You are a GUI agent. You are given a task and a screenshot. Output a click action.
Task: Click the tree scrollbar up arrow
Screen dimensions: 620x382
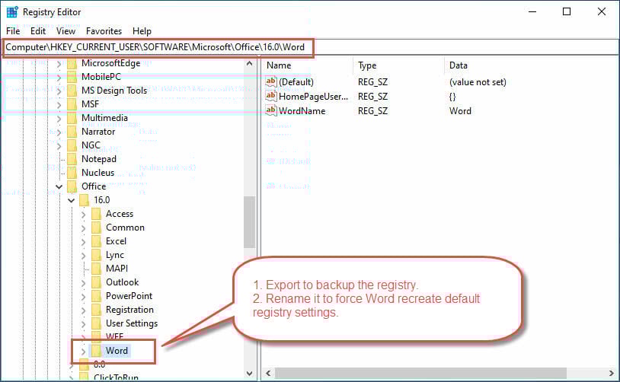(x=250, y=63)
